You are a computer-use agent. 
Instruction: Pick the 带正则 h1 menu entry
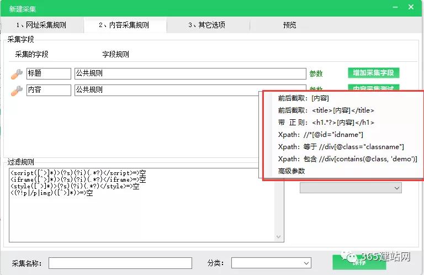click(326, 123)
